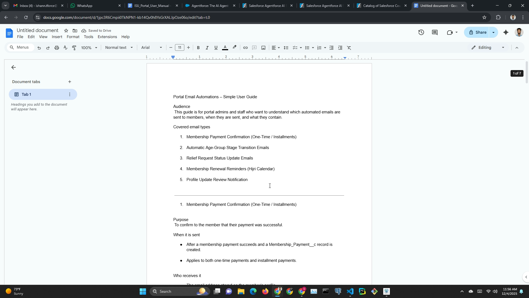The image size is (529, 298).
Task: Open the Normal text style dropdown
Action: 119,47
